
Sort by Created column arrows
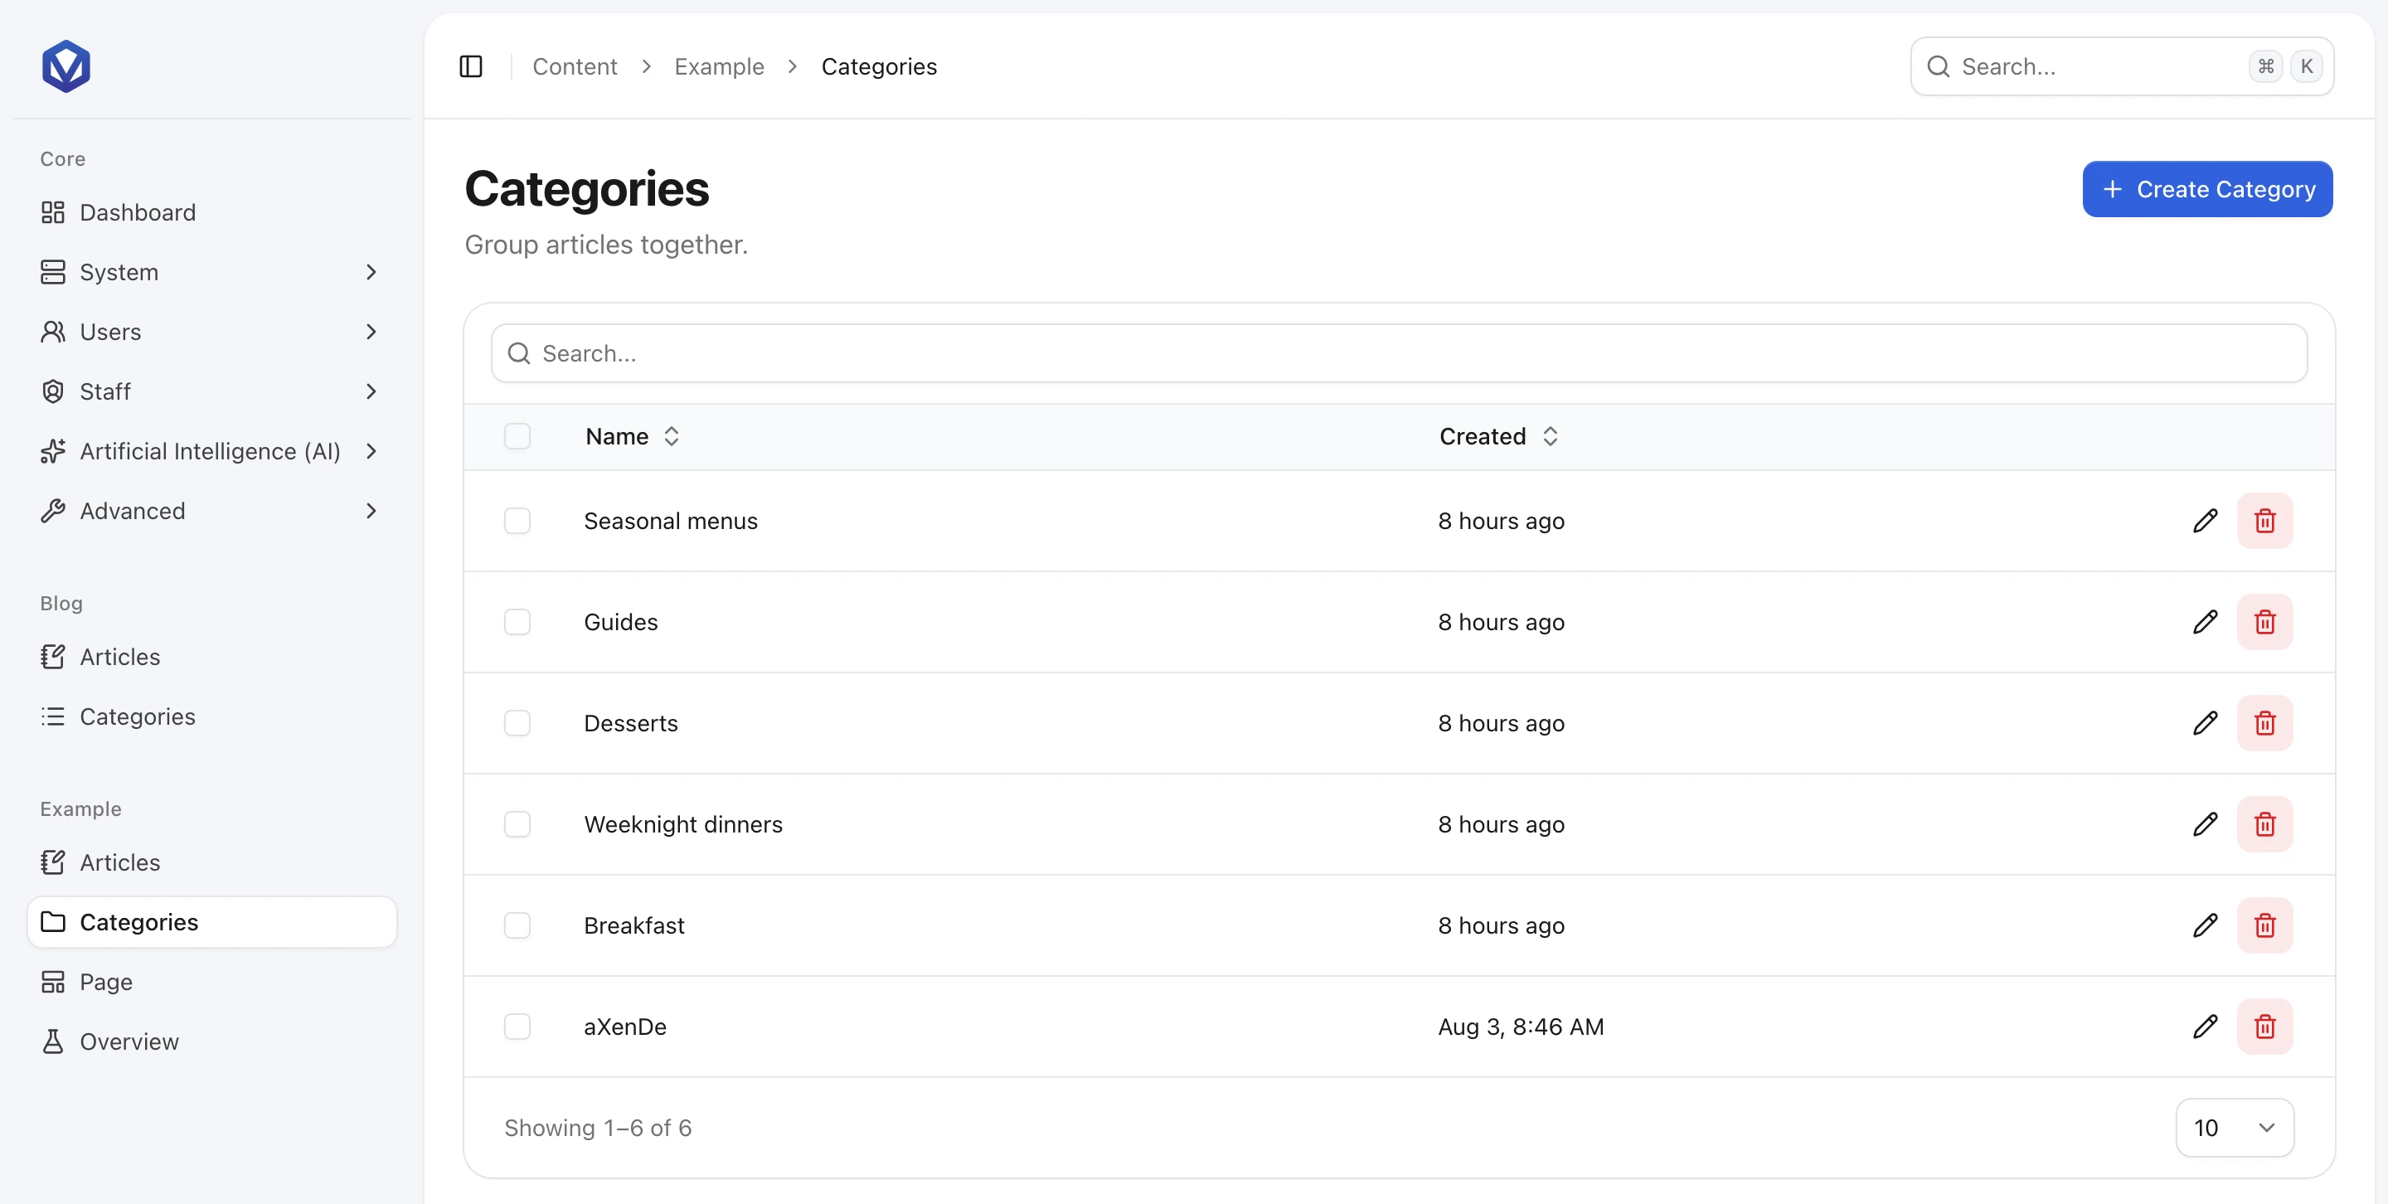coord(1550,436)
